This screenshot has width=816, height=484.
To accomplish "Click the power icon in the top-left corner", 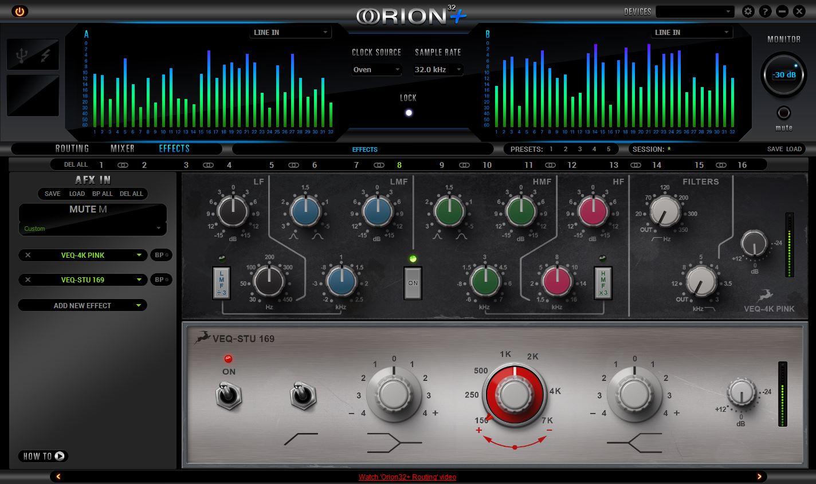I will point(19,11).
